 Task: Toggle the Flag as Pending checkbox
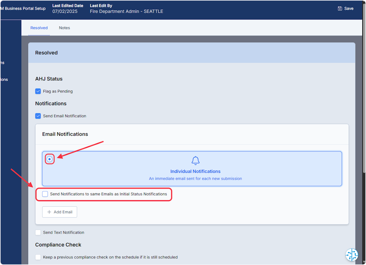38,91
